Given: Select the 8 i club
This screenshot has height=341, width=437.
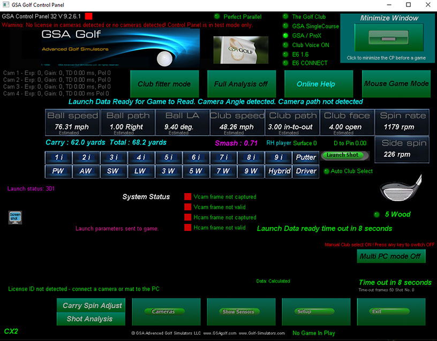Looking at the screenshot, I should pyautogui.click(x=251, y=157).
